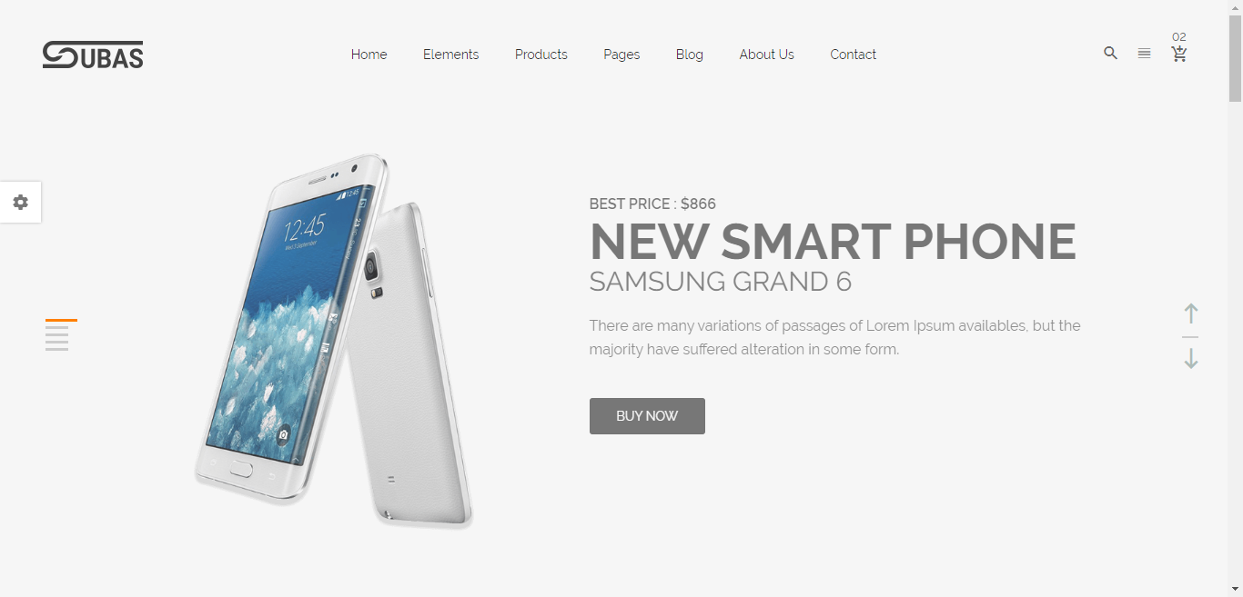
Task: Click the page vertical scrollbar thumb
Action: coord(1235,58)
